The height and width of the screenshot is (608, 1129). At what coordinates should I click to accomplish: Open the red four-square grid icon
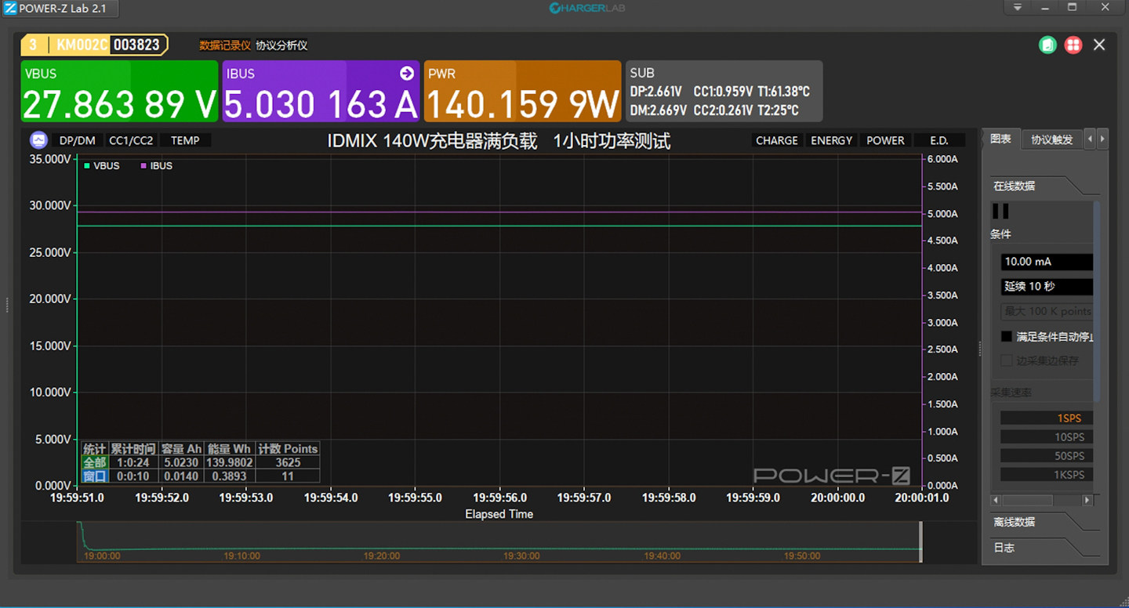[x=1073, y=45]
